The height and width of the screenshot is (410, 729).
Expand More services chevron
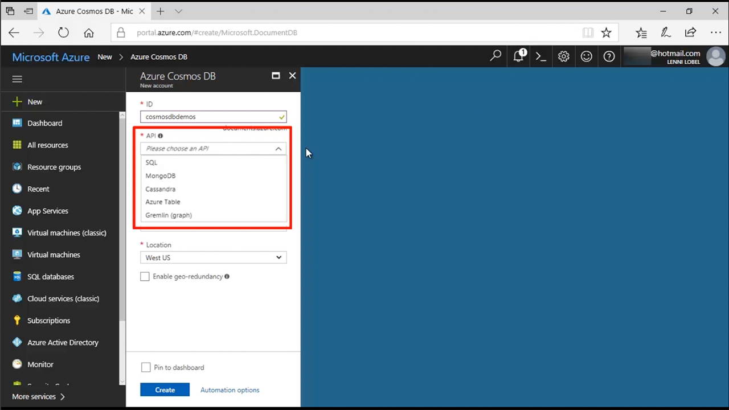(63, 396)
